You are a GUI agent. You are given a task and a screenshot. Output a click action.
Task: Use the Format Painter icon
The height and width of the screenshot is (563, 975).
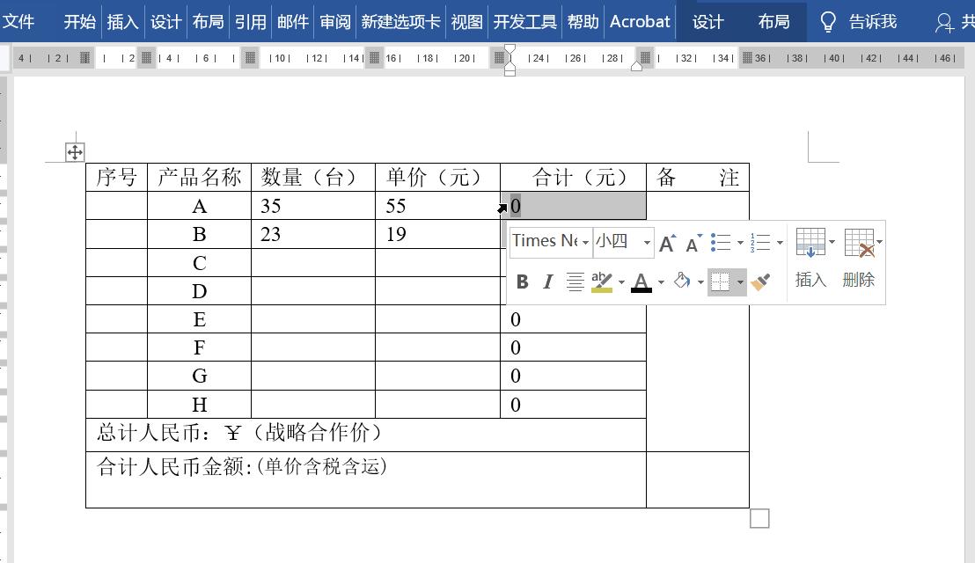point(762,281)
